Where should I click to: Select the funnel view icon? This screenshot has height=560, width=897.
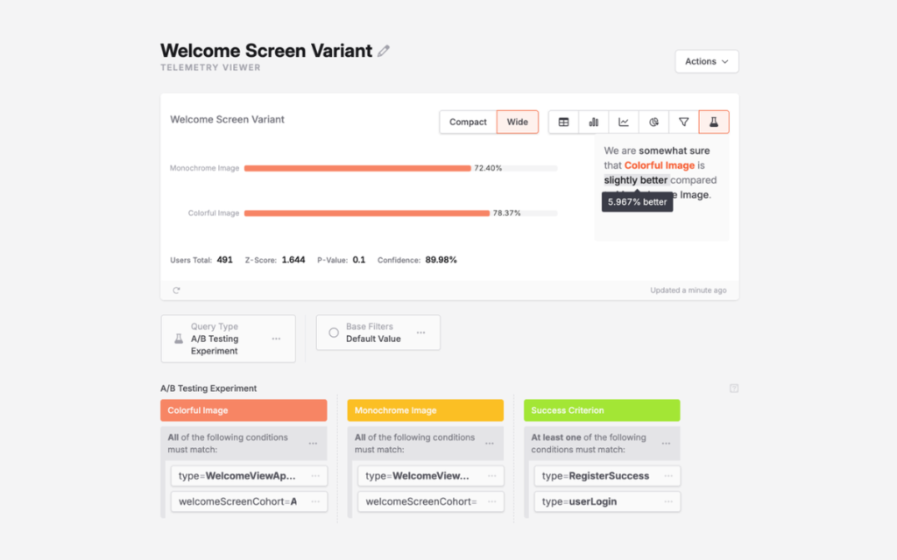click(x=683, y=122)
